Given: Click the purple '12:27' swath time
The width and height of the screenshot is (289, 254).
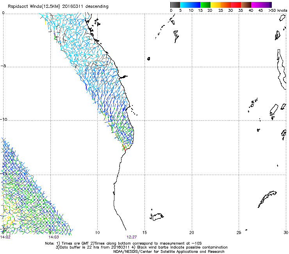Looking at the screenshot, I should coord(132,237).
